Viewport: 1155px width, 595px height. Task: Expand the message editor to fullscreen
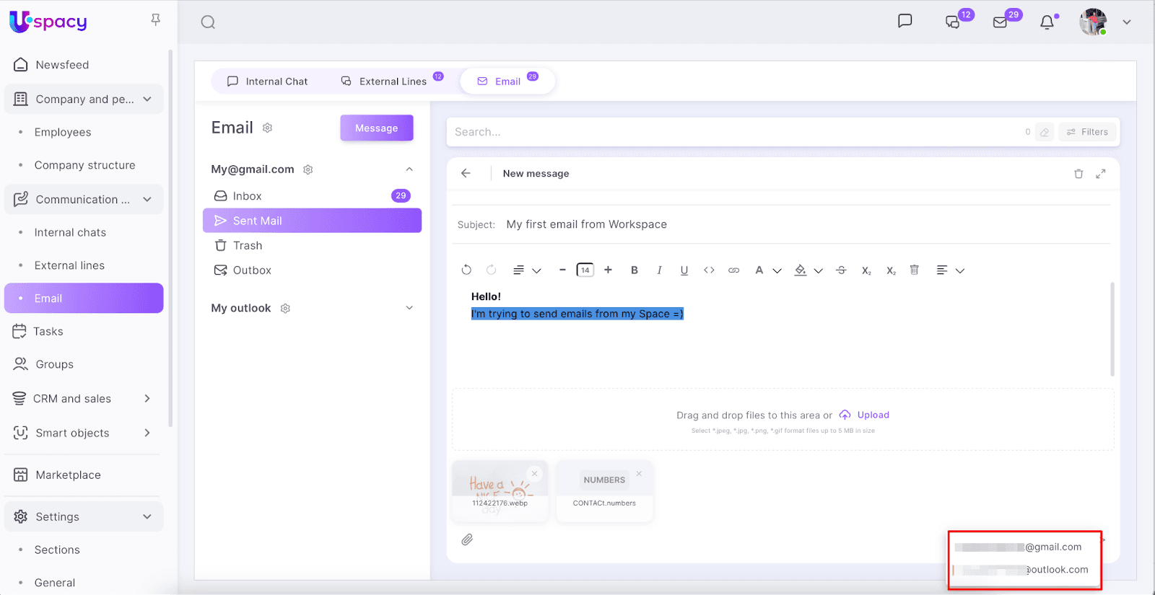point(1100,174)
